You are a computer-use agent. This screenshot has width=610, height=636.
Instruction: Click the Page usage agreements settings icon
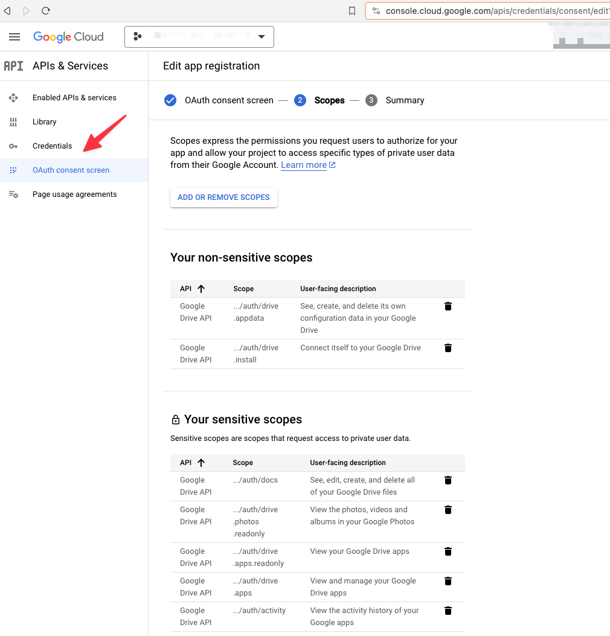(x=13, y=194)
